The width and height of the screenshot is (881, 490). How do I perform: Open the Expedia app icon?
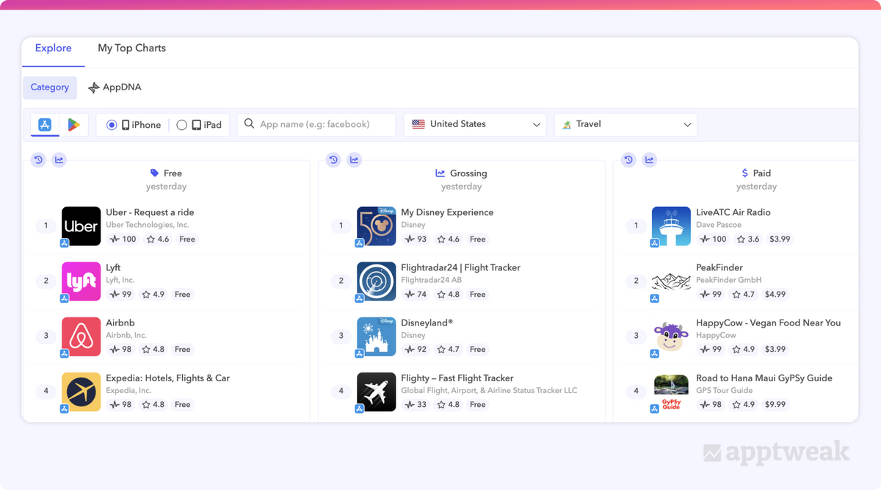tap(81, 392)
